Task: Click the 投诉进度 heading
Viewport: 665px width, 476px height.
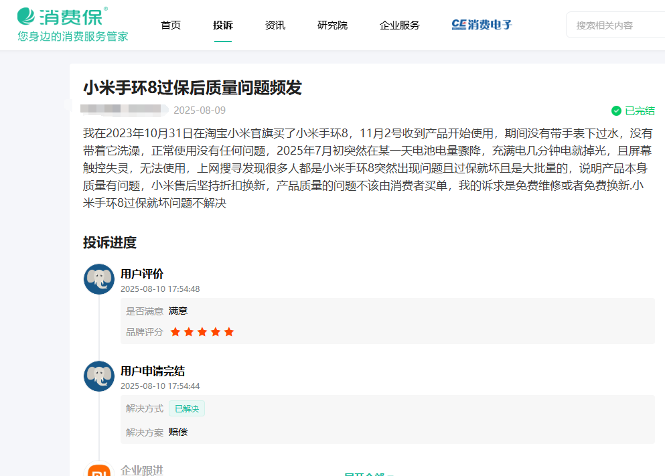Action: [109, 242]
